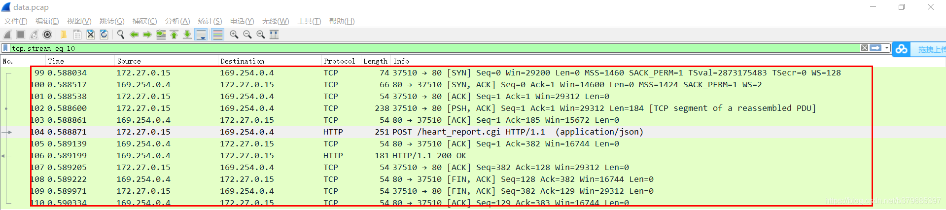Click the Baidu cloud upload icon
The width and height of the screenshot is (946, 210).
coord(902,49)
